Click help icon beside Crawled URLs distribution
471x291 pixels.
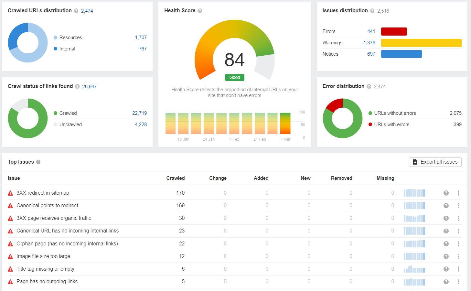[76, 11]
